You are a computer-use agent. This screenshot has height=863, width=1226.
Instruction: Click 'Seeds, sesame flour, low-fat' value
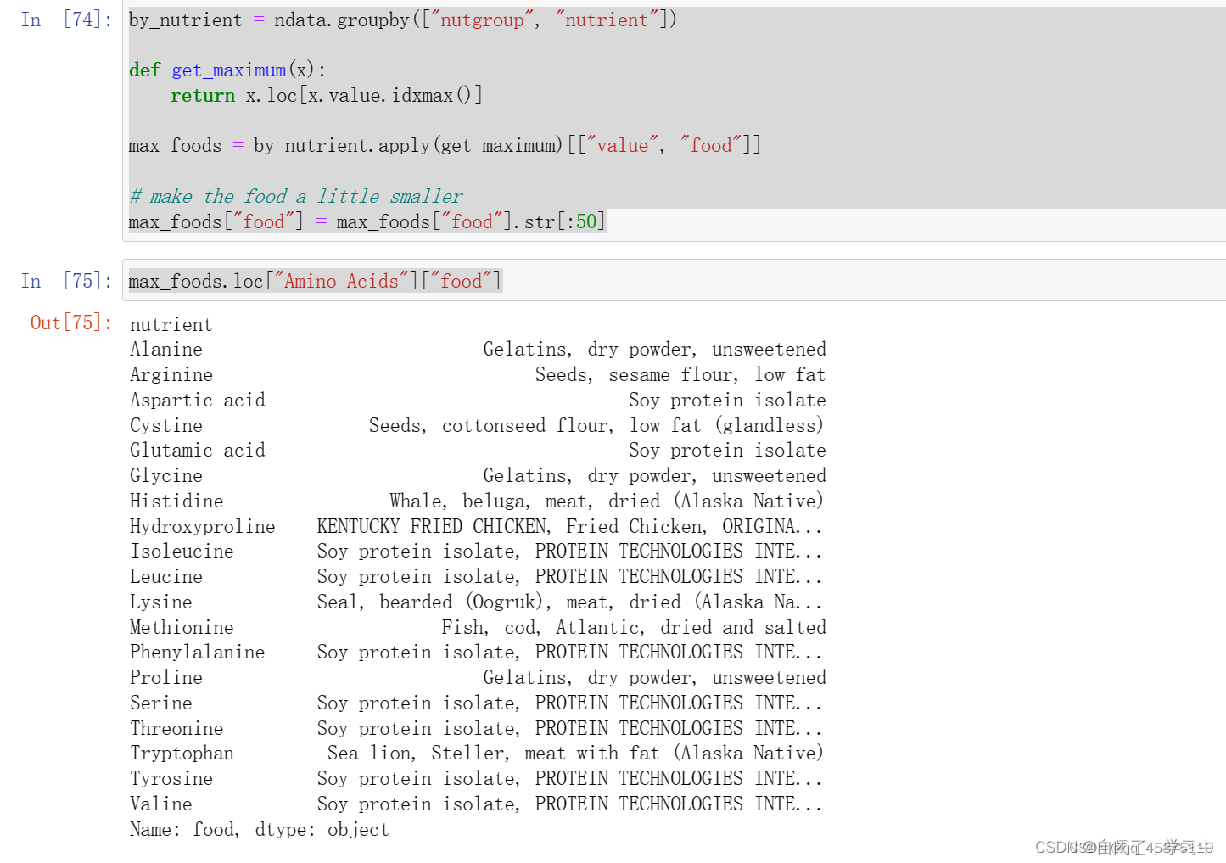[x=680, y=375]
